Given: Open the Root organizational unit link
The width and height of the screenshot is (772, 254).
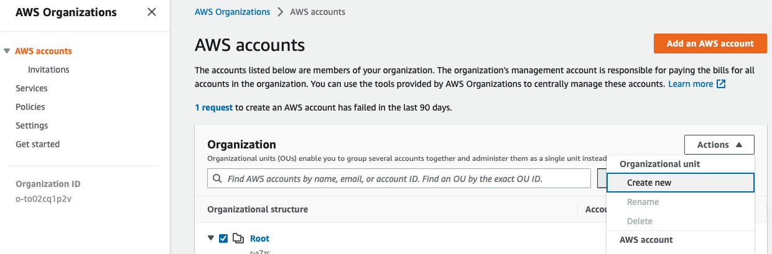Looking at the screenshot, I should coord(259,238).
